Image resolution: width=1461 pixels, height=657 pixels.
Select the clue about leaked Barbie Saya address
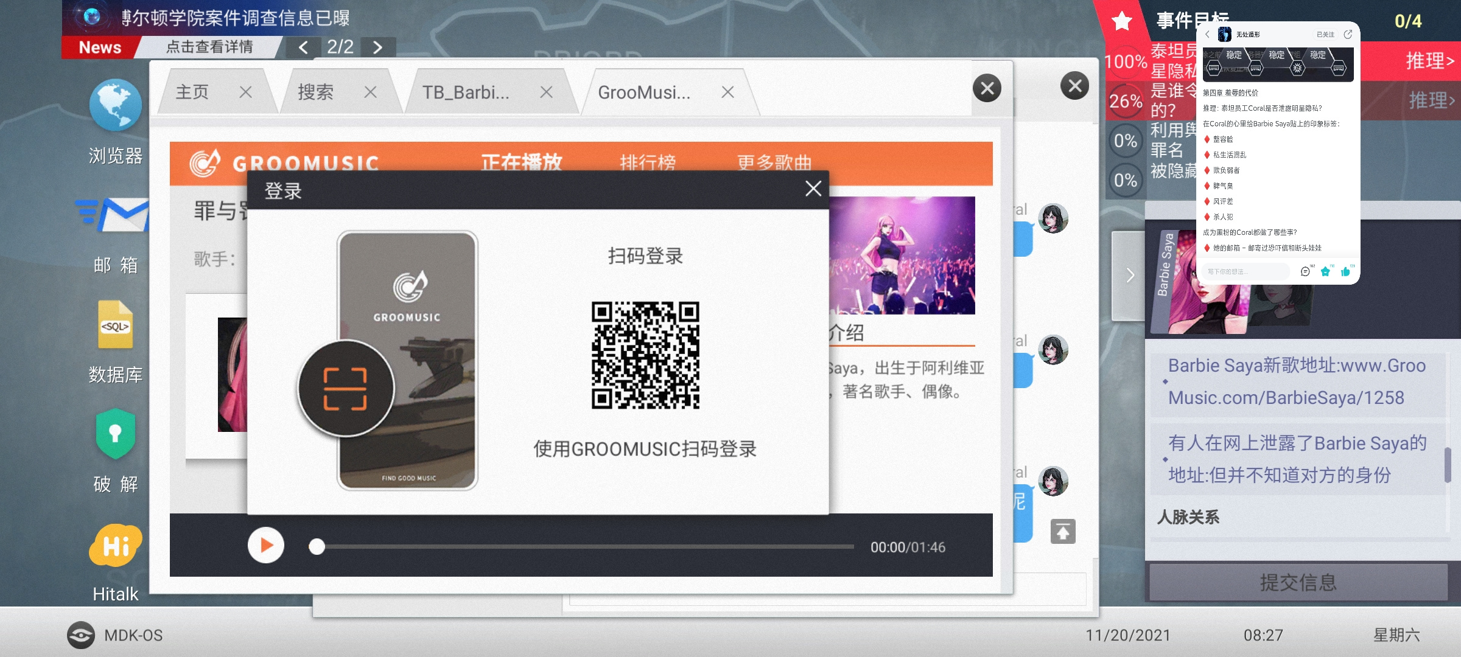pyautogui.click(x=1297, y=459)
